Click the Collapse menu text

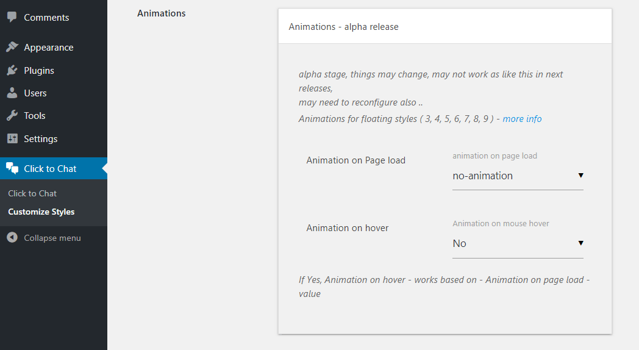tap(52, 238)
